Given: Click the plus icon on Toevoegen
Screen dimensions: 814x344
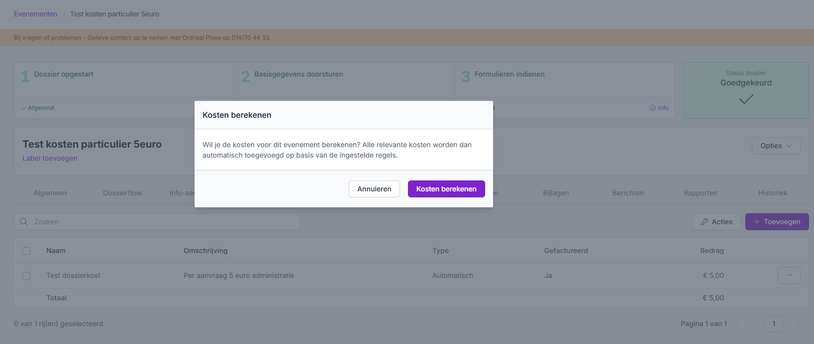Looking at the screenshot, I should click(757, 222).
